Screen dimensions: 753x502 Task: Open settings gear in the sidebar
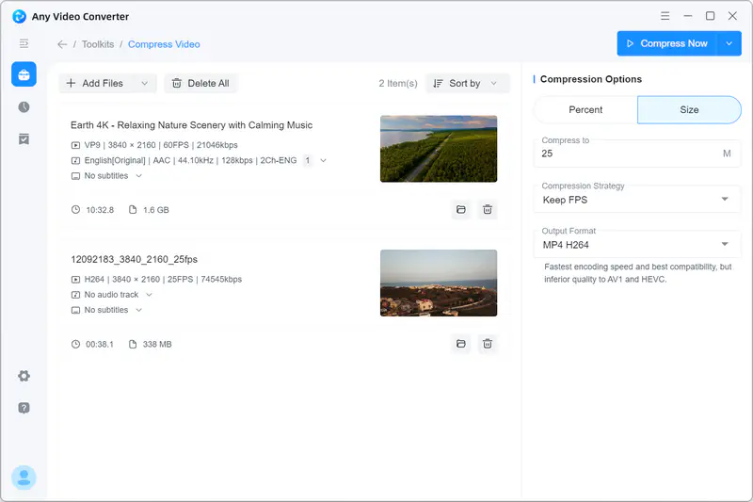[x=24, y=376]
